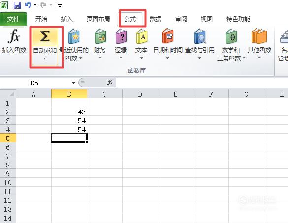Click inside the formula bar input
The height and width of the screenshot is (223, 288).
(202, 83)
